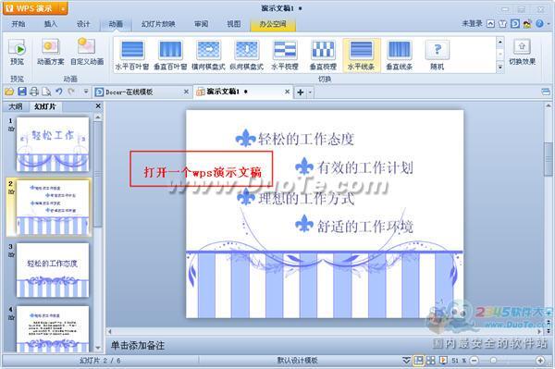Click slide 2 animation star marker
Viewport: 555px width, 369px height.
pos(11,191)
